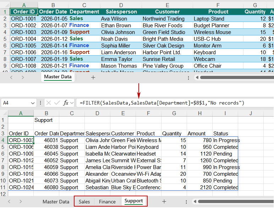
Task: Select column F header in upper sheet
Action: tap(218, 5)
